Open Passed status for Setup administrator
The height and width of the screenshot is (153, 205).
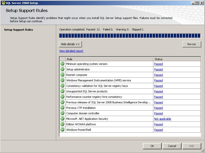(158, 69)
